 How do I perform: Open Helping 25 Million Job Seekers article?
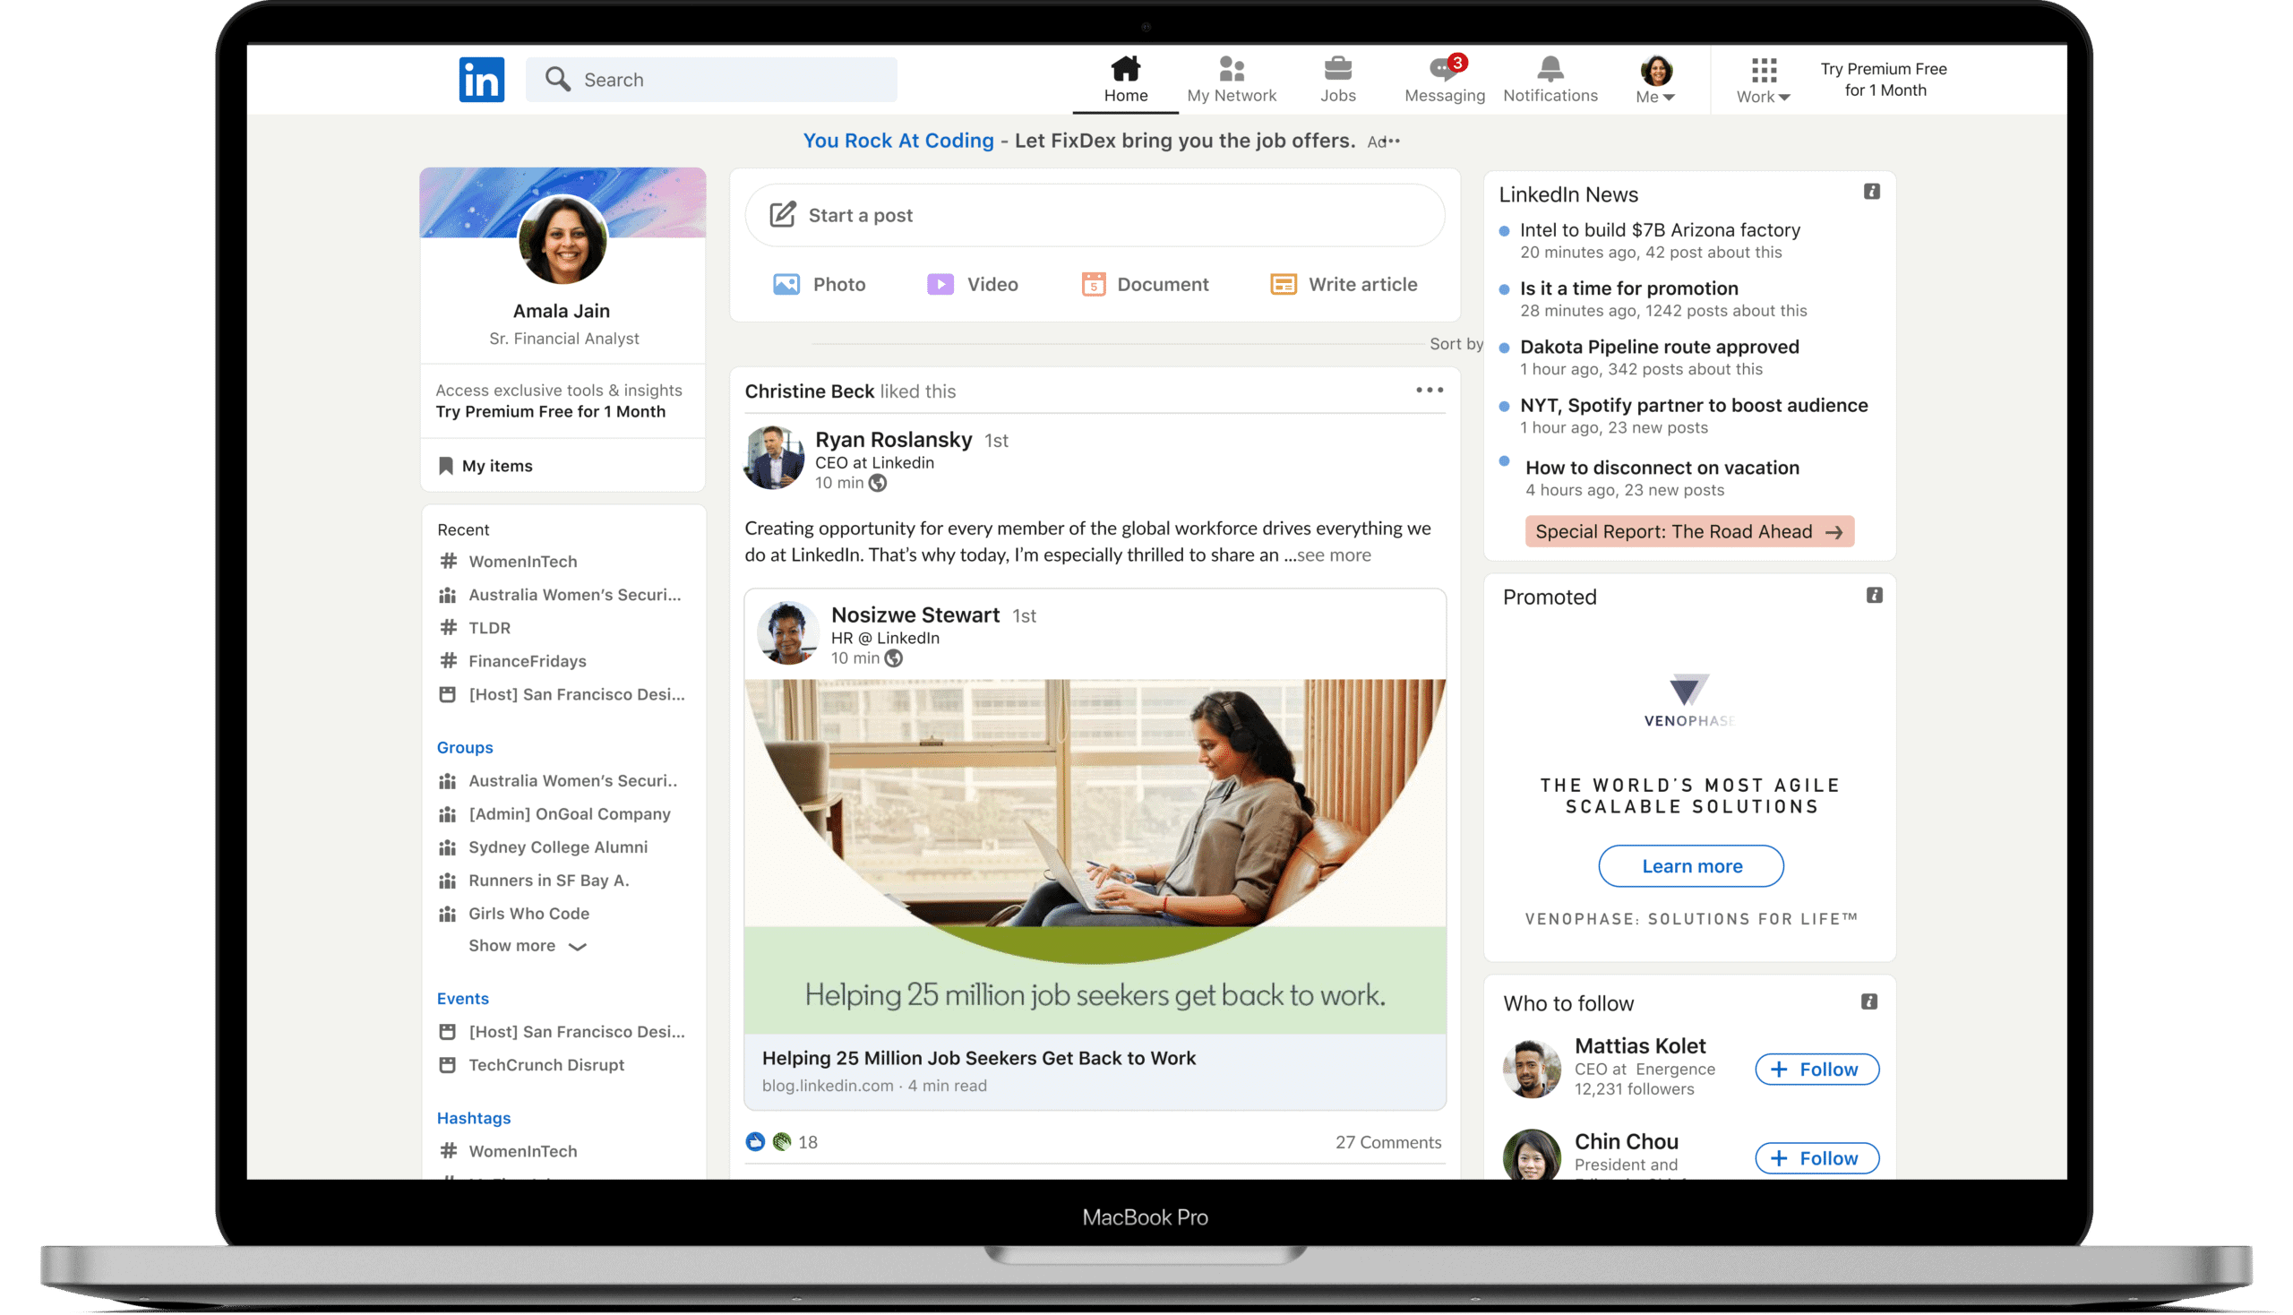click(978, 1059)
